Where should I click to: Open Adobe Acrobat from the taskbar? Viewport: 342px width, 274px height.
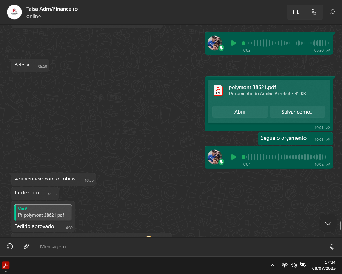pyautogui.click(x=6, y=265)
